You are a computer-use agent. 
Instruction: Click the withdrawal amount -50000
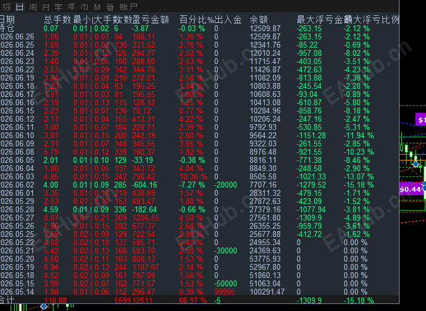pyautogui.click(x=225, y=283)
